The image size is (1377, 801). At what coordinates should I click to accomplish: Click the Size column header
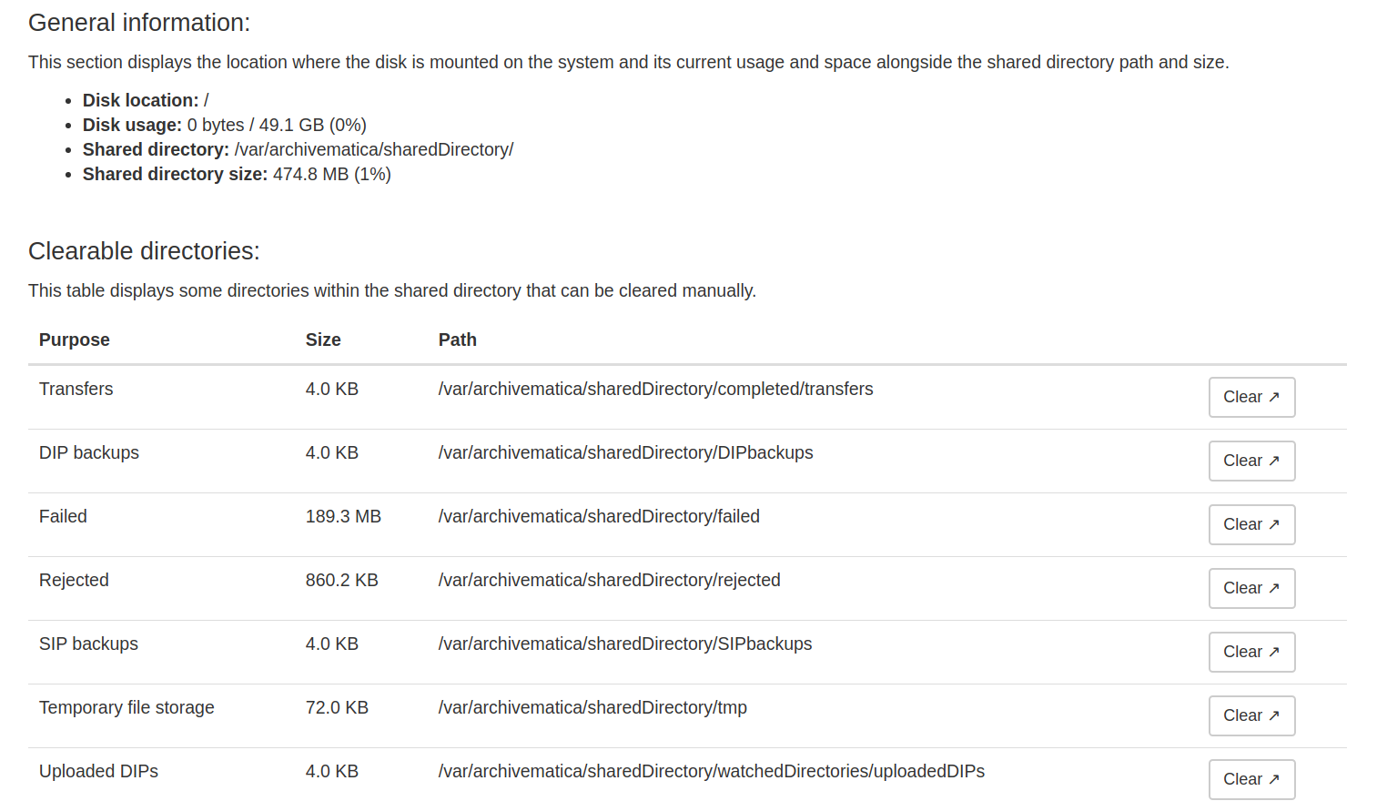323,340
